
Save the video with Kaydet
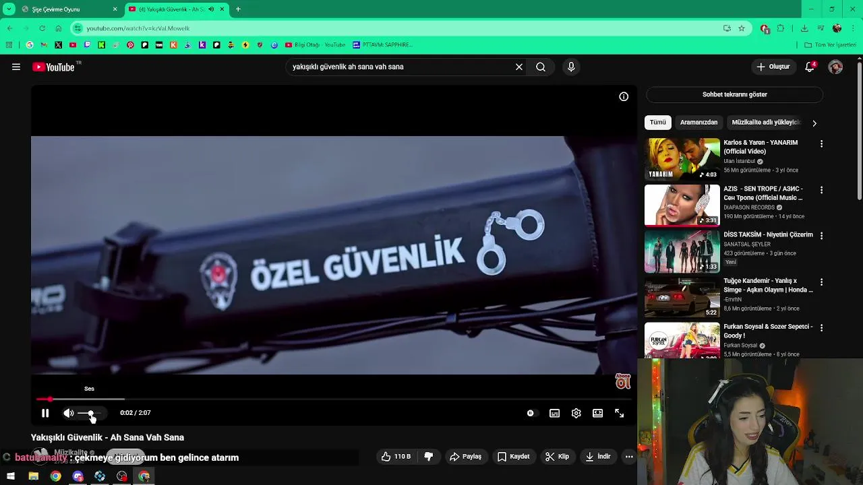click(513, 457)
